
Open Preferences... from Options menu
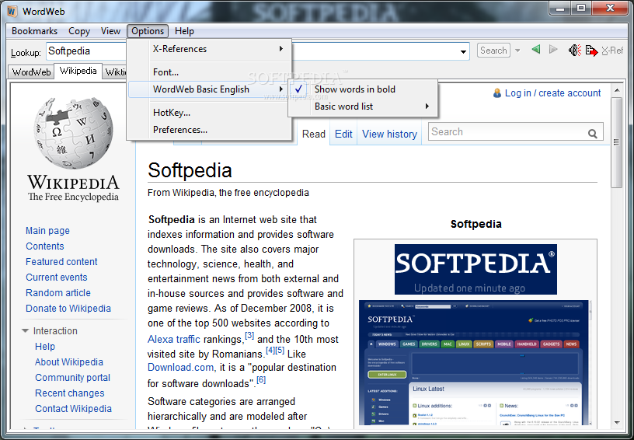[x=209, y=130]
